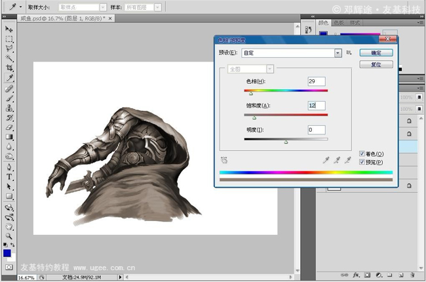Select the Type tool

tap(9, 177)
